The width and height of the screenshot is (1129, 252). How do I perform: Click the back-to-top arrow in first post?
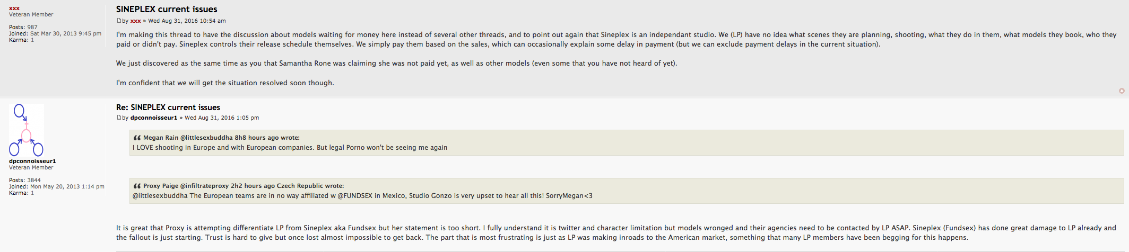coord(1122,91)
